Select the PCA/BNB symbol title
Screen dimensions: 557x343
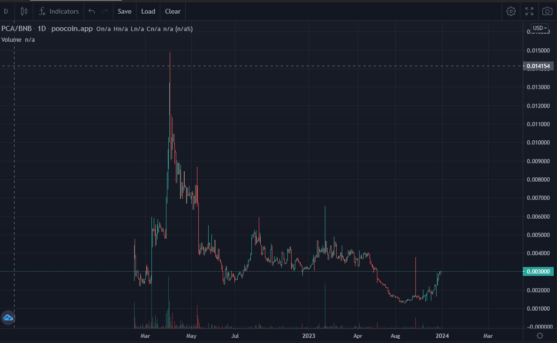tap(17, 28)
